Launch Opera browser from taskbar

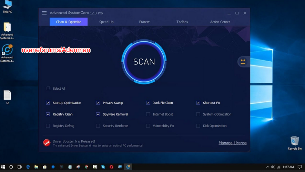(x=111, y=167)
